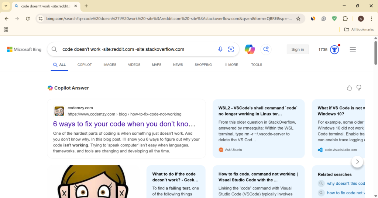Start voice search with microphone icon
The width and height of the screenshot is (378, 198).
pyautogui.click(x=220, y=49)
